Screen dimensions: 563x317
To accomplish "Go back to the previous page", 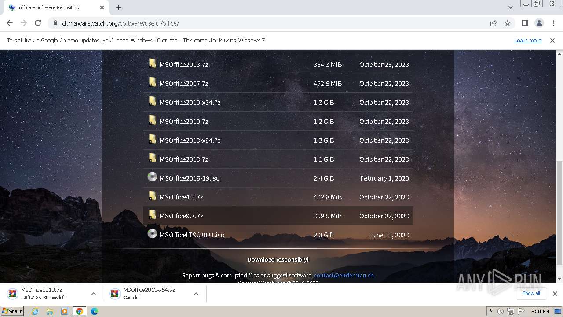I will (10, 23).
